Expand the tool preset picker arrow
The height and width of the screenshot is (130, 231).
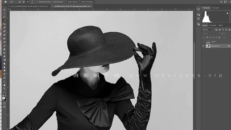[x=14, y=2]
